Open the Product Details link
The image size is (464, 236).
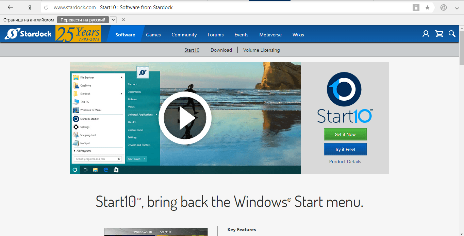click(345, 162)
